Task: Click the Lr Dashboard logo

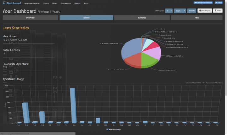Action: [x=12, y=3]
